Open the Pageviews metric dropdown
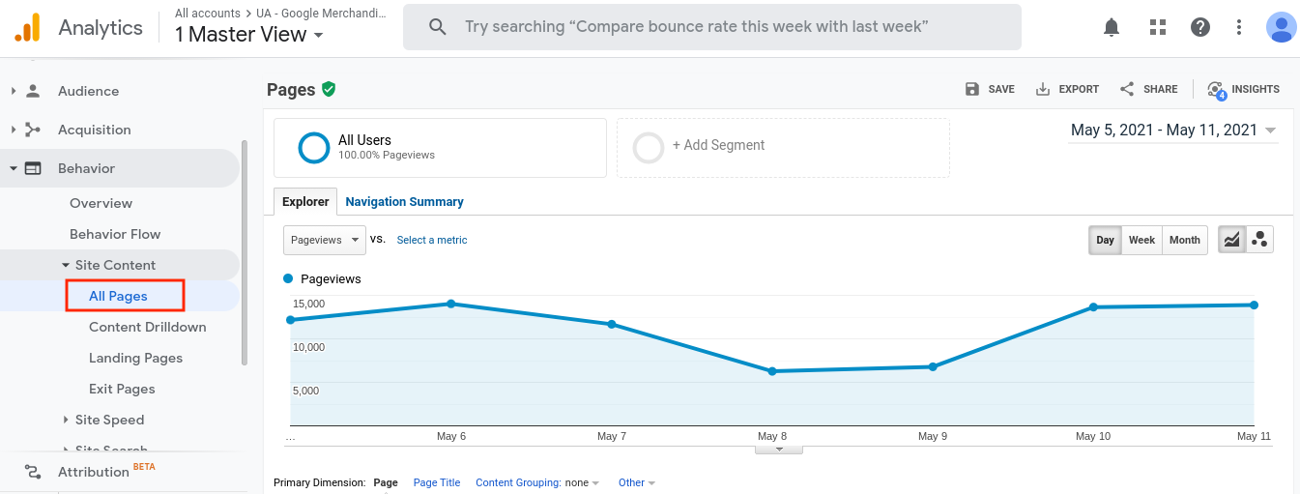 (325, 240)
